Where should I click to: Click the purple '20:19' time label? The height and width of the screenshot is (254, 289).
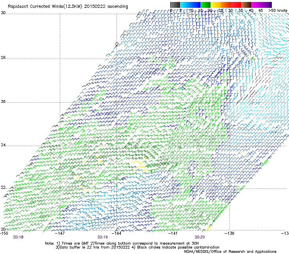point(102,237)
